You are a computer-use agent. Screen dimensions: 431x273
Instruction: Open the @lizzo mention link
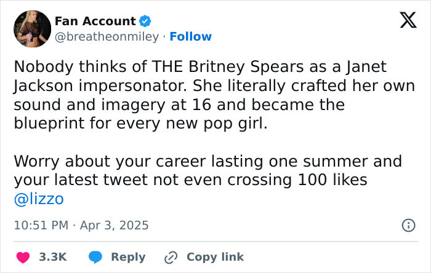(x=39, y=199)
